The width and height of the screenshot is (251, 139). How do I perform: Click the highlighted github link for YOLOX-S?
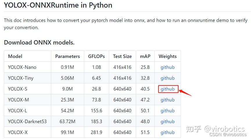pos(167,89)
